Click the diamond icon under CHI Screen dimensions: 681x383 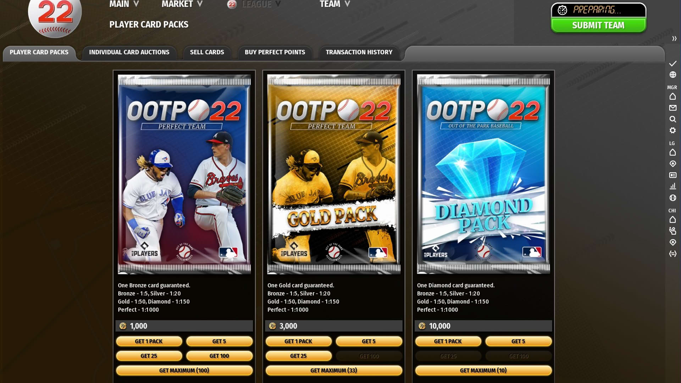tap(673, 242)
